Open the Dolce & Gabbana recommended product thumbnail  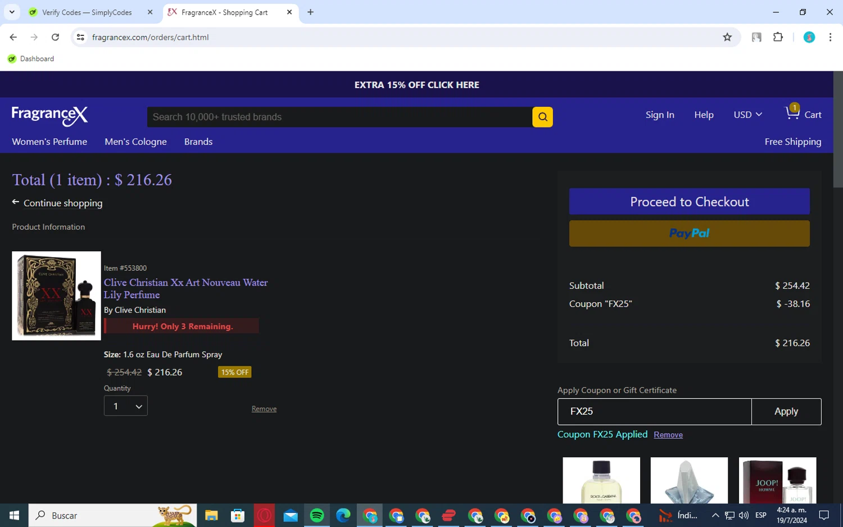coord(601,480)
